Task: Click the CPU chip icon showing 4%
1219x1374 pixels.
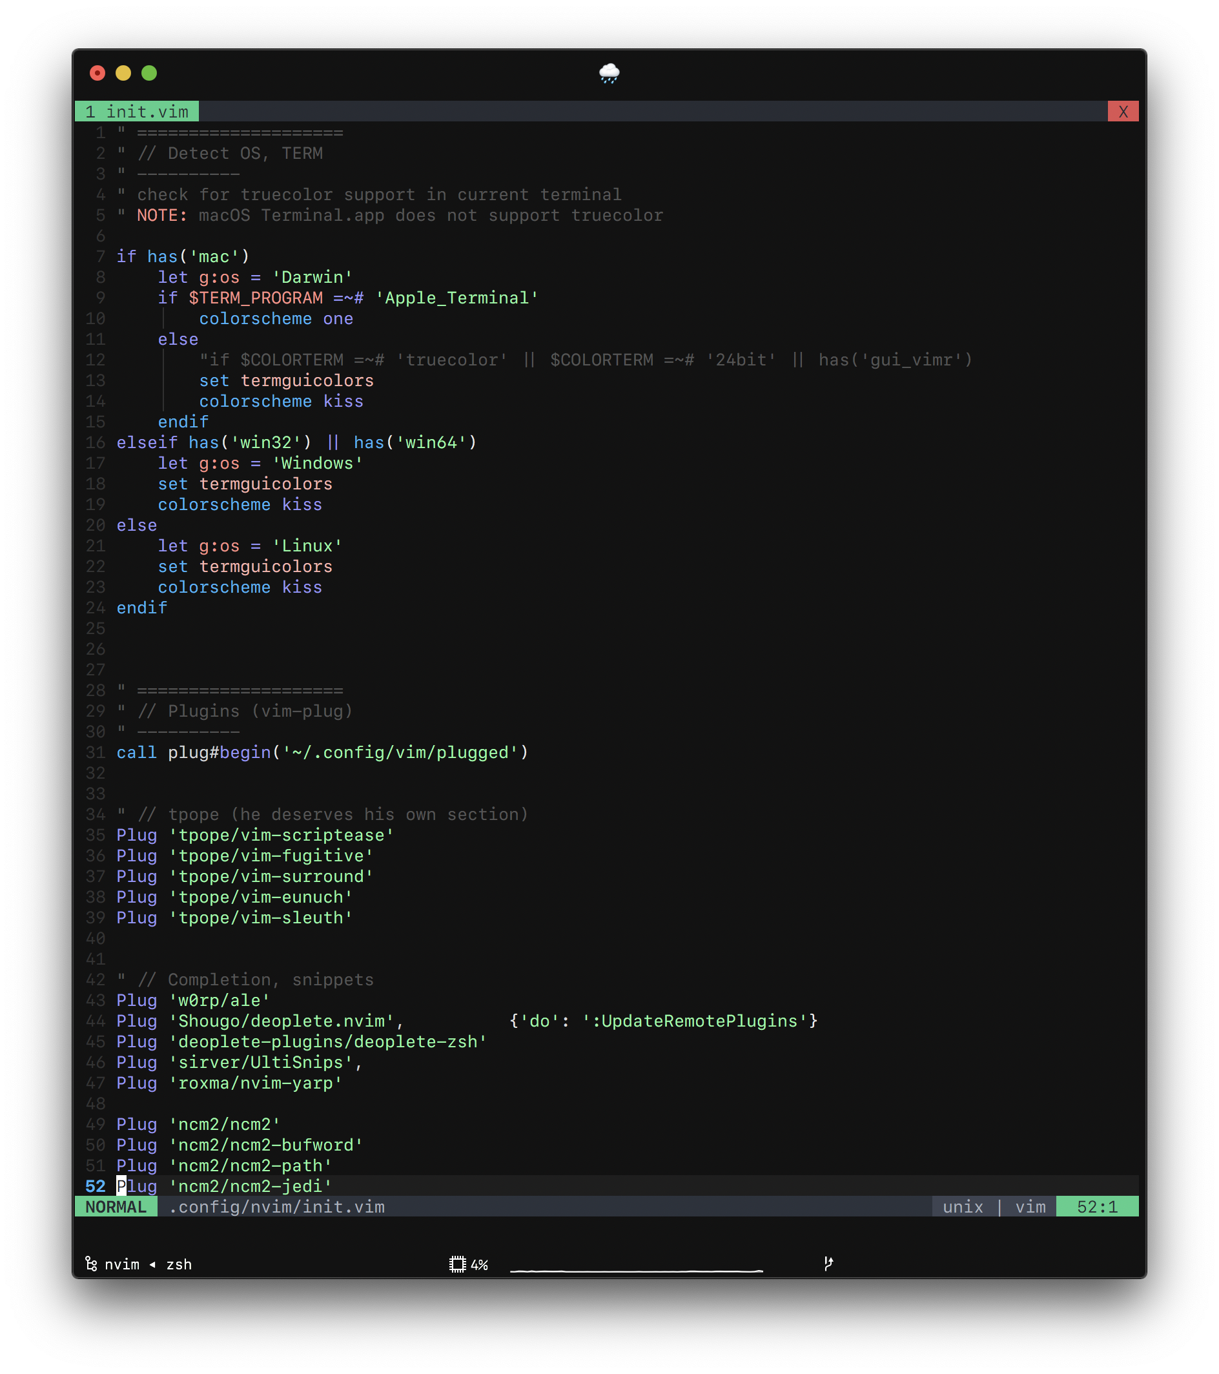Action: [x=457, y=1264]
